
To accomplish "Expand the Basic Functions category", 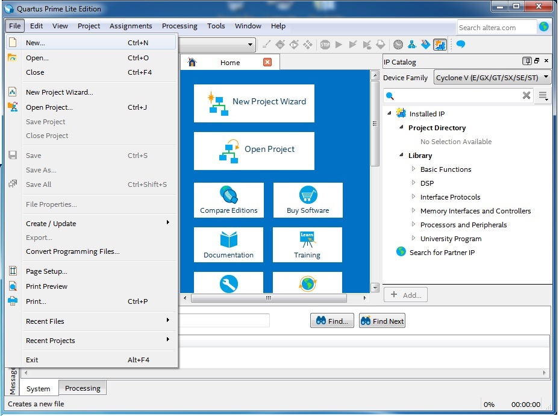I will (413, 169).
